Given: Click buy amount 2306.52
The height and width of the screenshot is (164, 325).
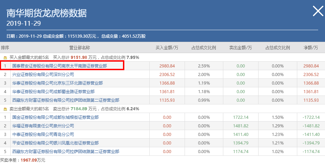Looking at the screenshot, I should [167, 74].
